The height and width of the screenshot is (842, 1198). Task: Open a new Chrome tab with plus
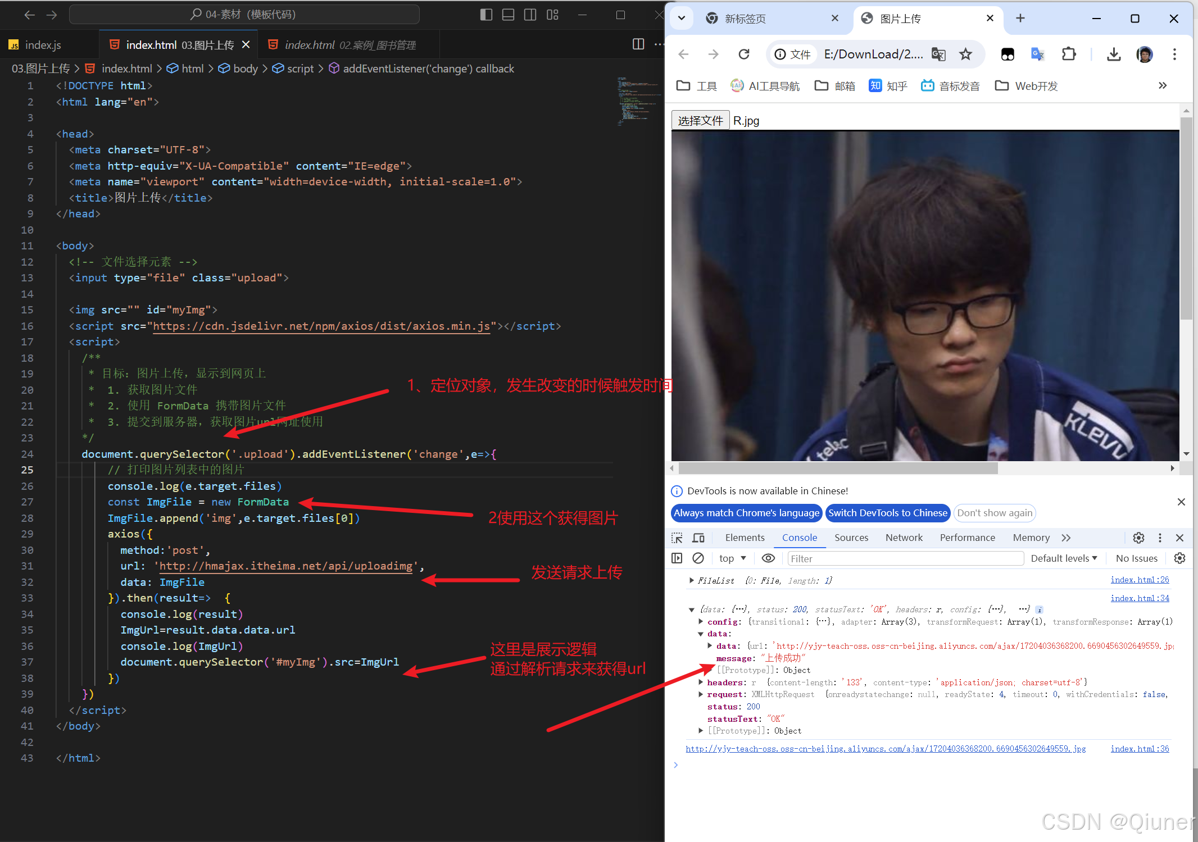tap(1020, 19)
